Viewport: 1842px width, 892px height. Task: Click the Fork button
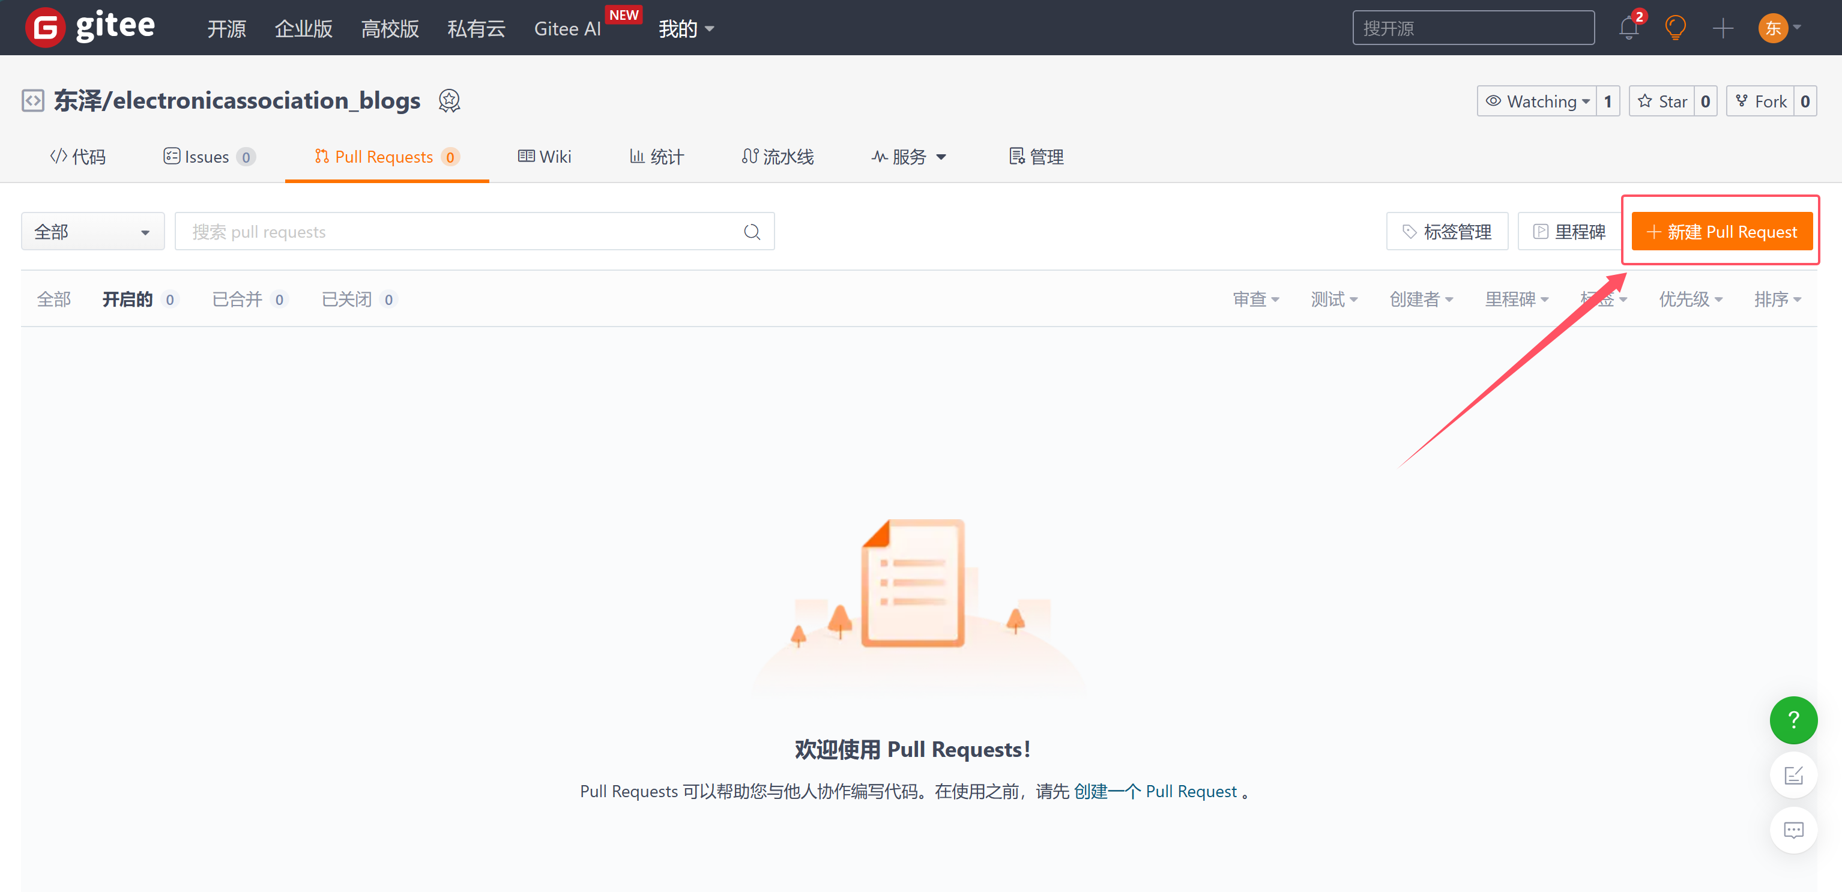coord(1760,101)
